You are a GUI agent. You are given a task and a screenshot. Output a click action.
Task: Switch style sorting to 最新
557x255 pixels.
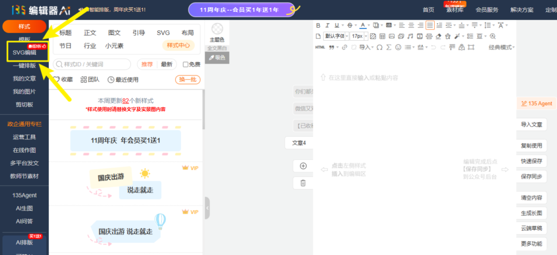[166, 65]
